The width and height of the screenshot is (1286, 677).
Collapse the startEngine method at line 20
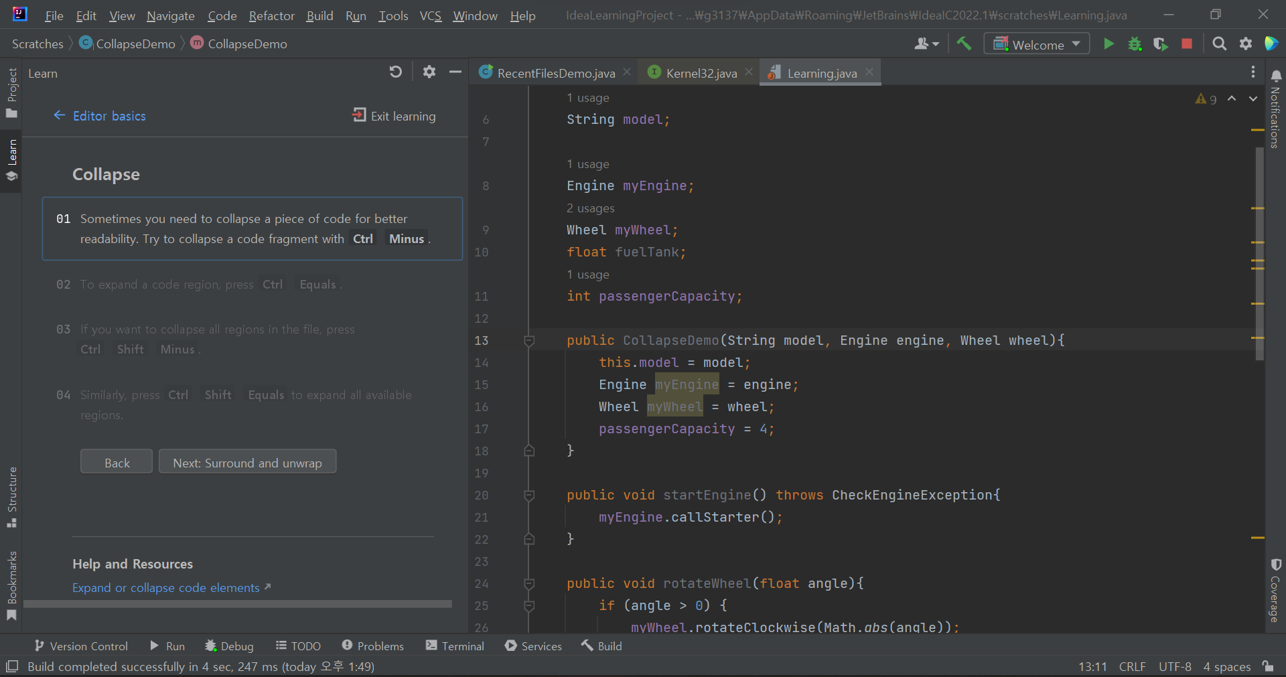(529, 496)
